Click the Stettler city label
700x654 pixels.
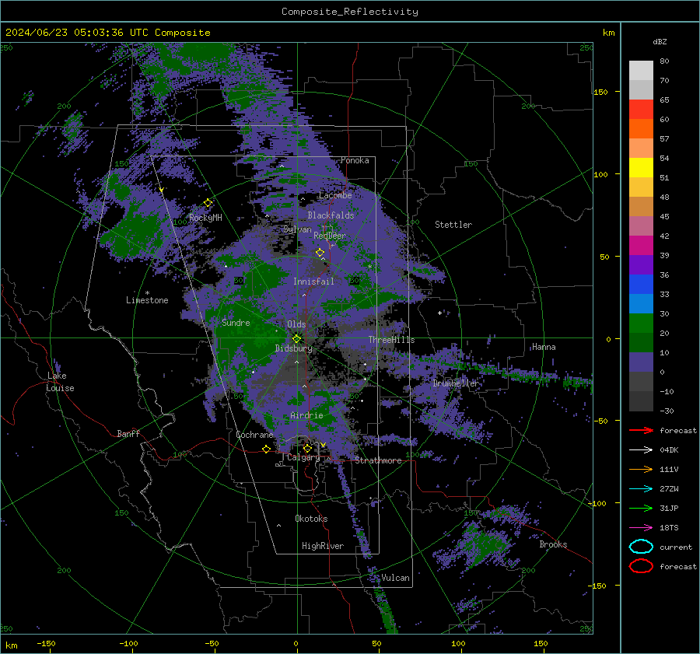(453, 225)
